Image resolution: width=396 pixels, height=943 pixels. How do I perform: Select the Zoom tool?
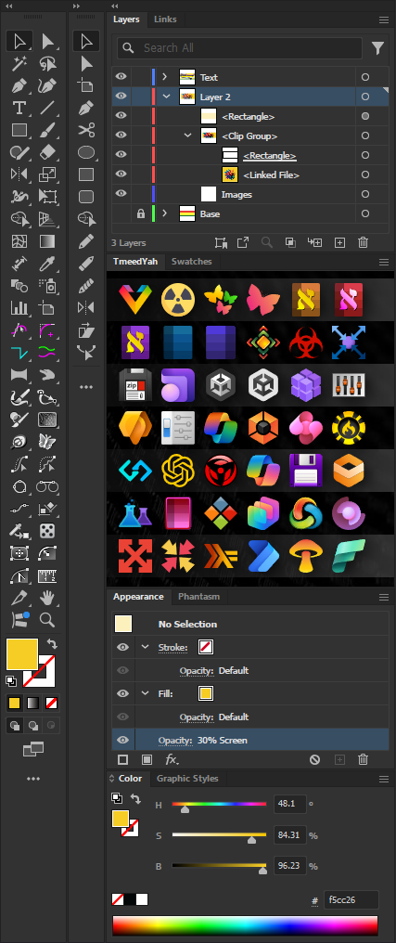coord(47,620)
